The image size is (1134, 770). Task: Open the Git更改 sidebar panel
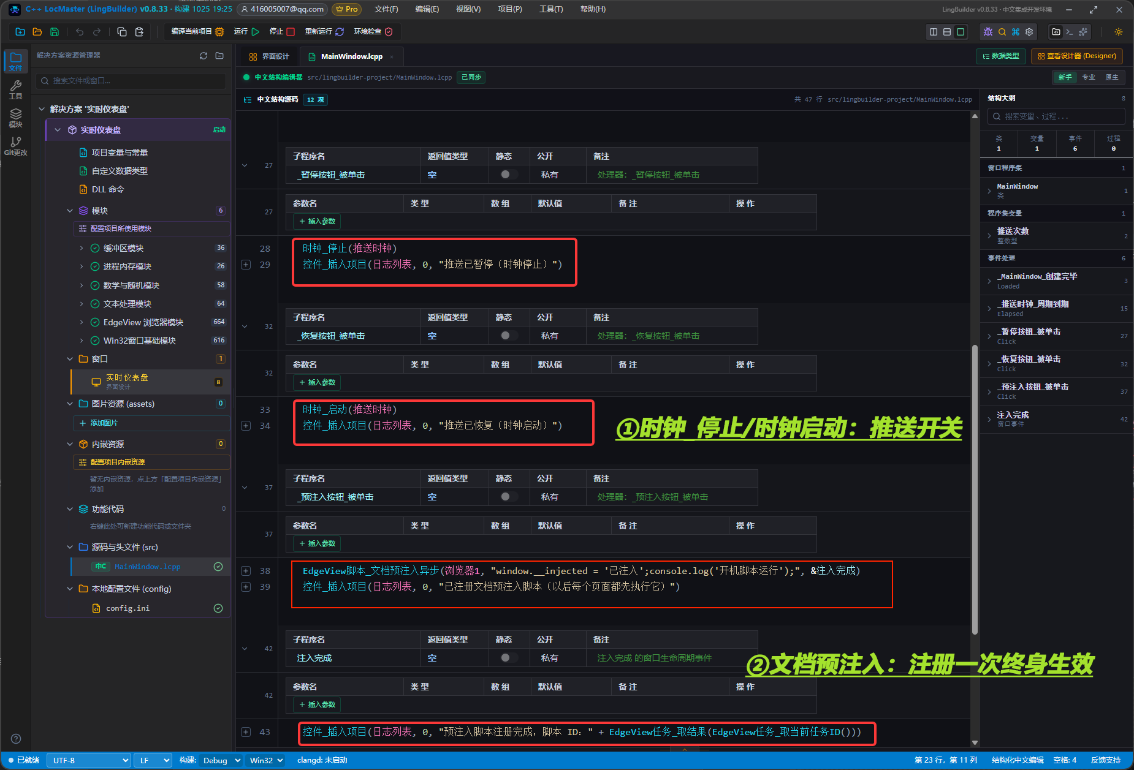click(16, 146)
